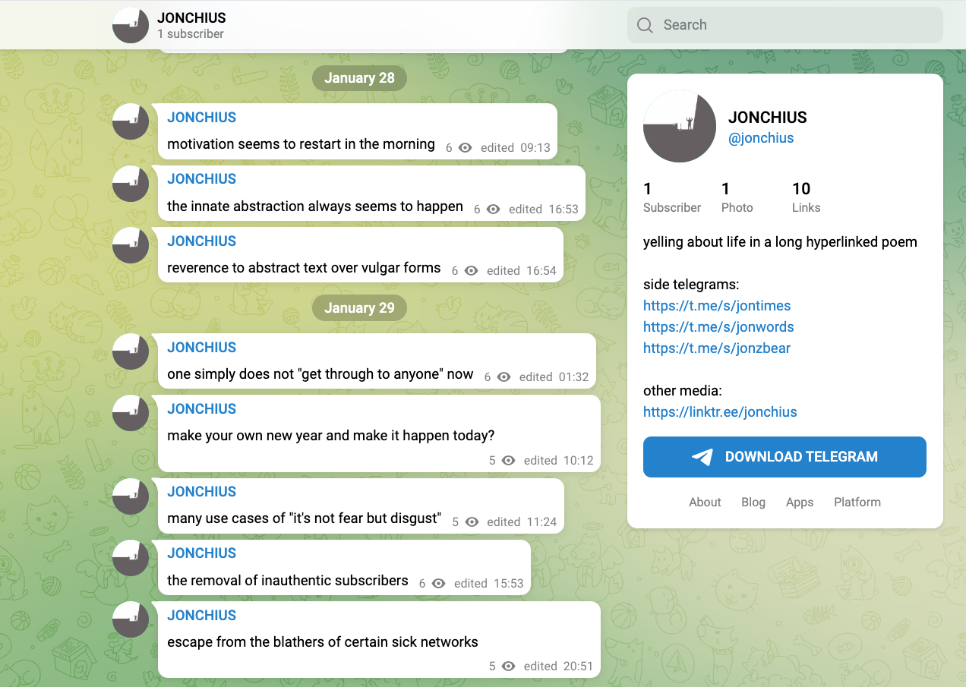Open the Apps footer link
The width and height of the screenshot is (966, 687).
click(800, 502)
